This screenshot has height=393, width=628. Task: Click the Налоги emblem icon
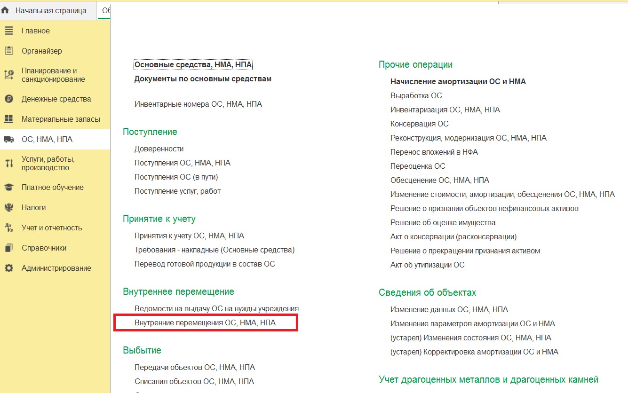(8, 207)
